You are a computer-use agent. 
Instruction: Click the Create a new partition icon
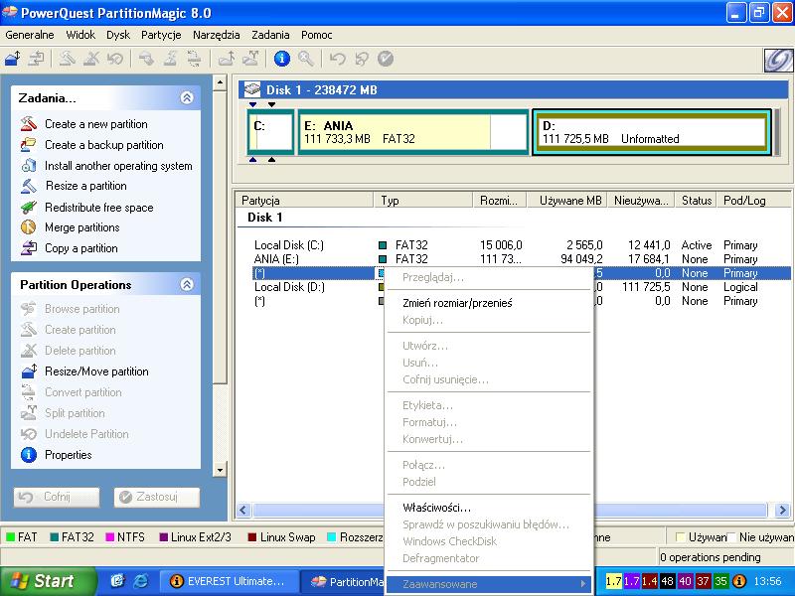[x=29, y=123]
